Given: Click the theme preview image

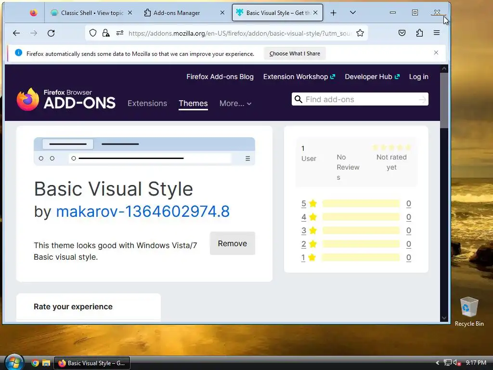Looking at the screenshot, I should pos(144,151).
